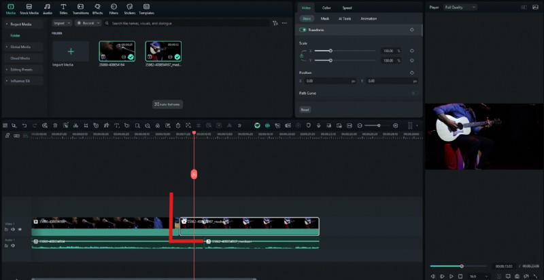The image size is (544, 280).
Task: Click the Scale X slider
Action: coord(345,51)
